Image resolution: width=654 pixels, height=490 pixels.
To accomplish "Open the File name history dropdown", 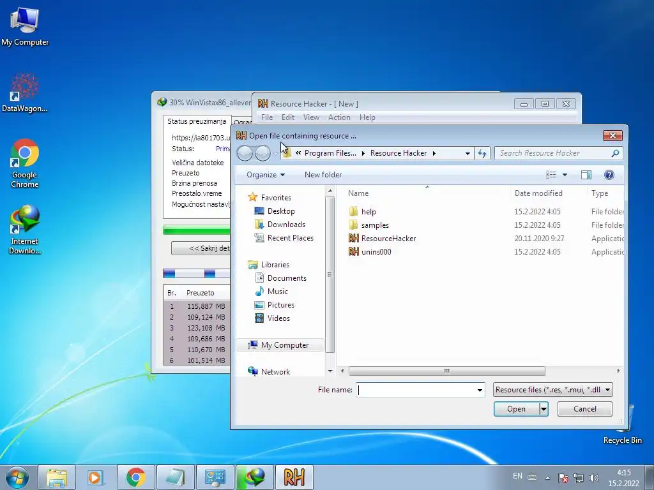I will pos(480,390).
